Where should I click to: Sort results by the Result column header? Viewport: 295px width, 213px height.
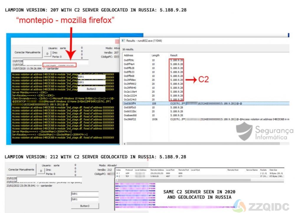click(x=174, y=55)
